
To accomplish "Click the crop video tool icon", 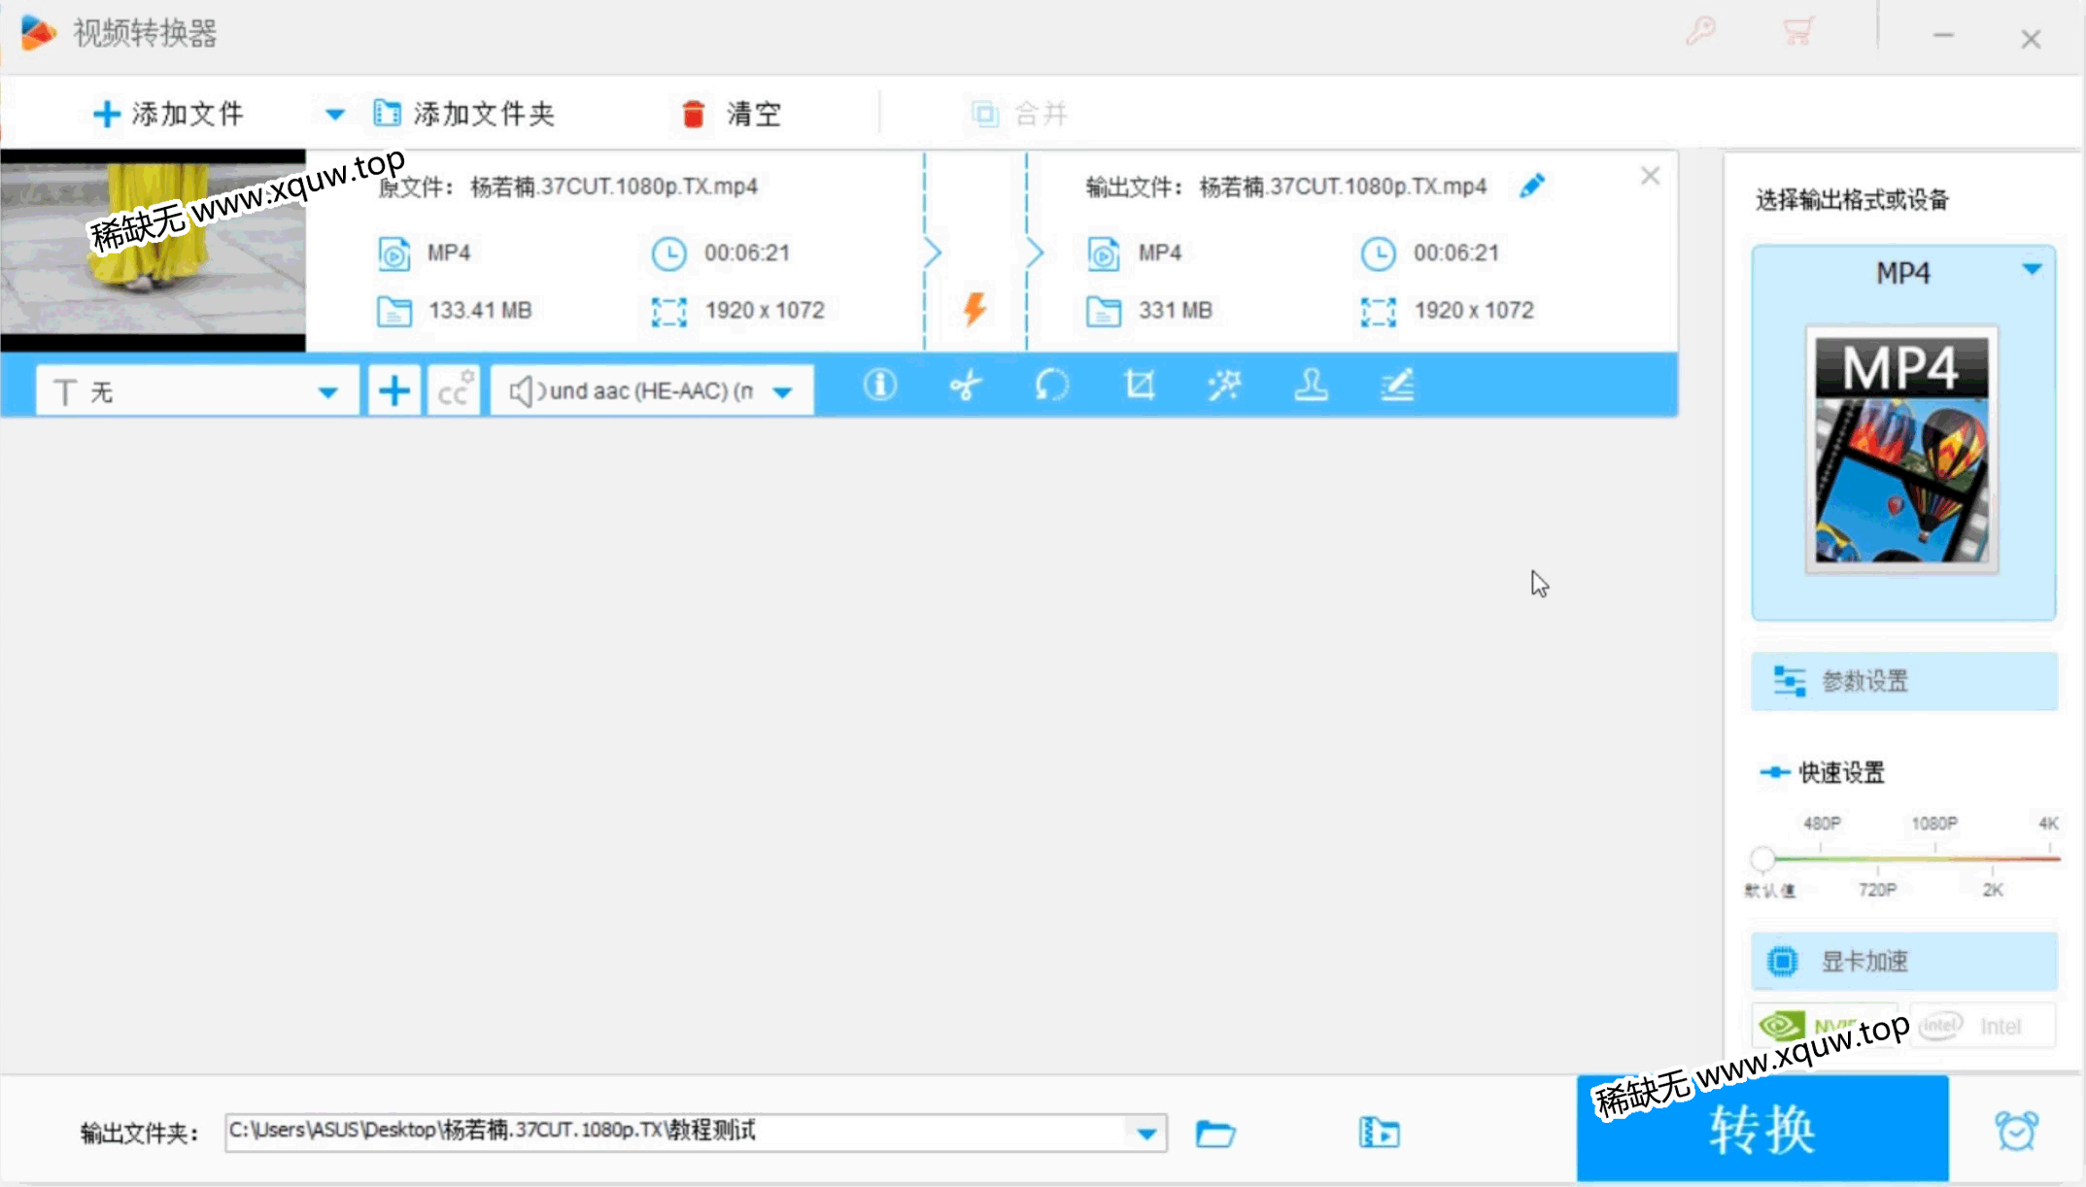I will click(x=1139, y=386).
